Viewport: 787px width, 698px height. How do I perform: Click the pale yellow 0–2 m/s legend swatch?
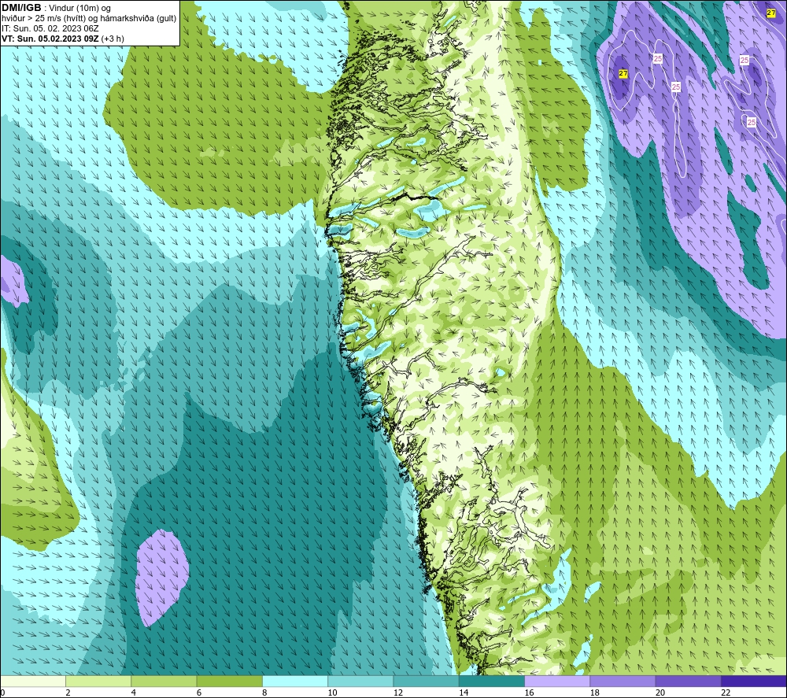click(x=32, y=681)
